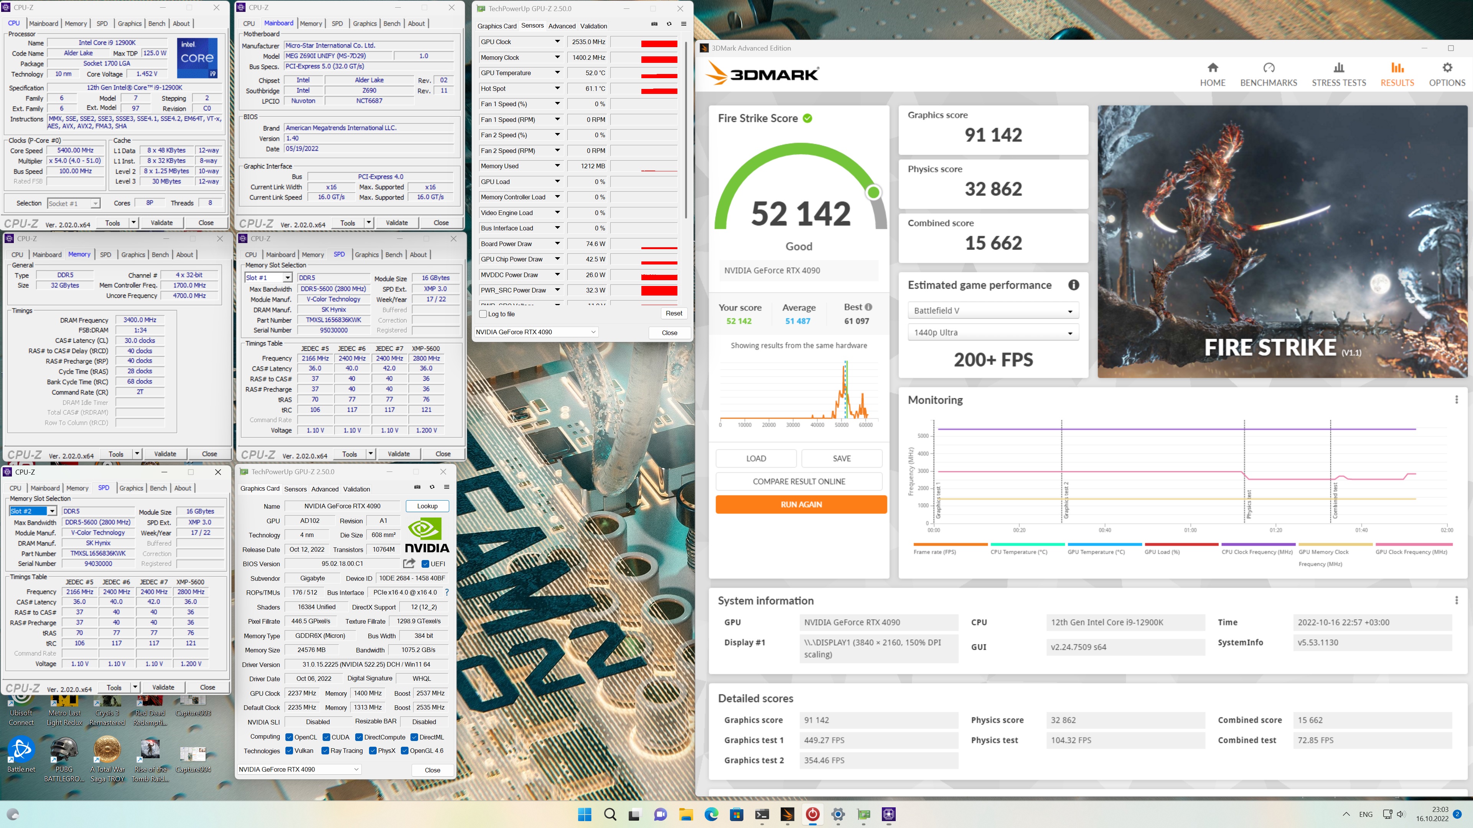1473x828 pixels.
Task: Click refresh icon in GPU-Z Sensors window
Action: click(x=669, y=24)
